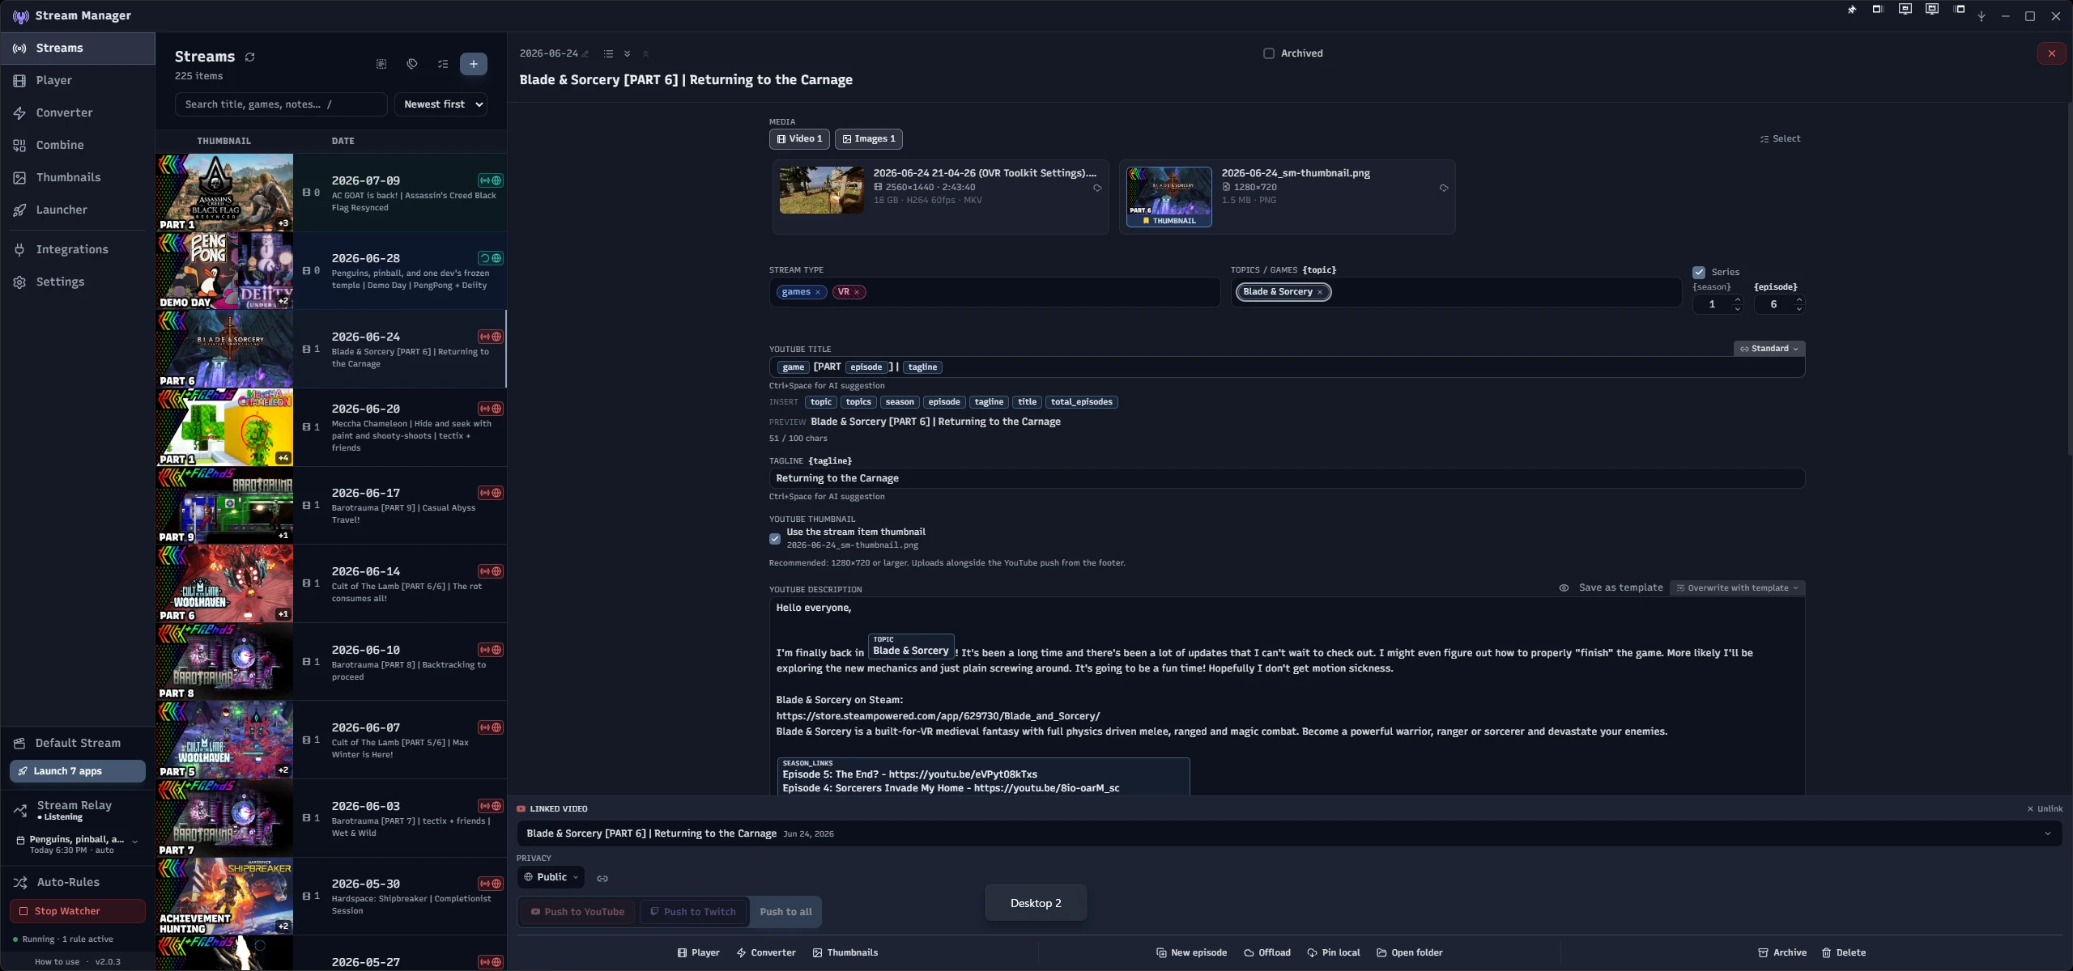Toggle Use the stream item thumbnail checkbox
The height and width of the screenshot is (971, 2073).
[x=775, y=539]
